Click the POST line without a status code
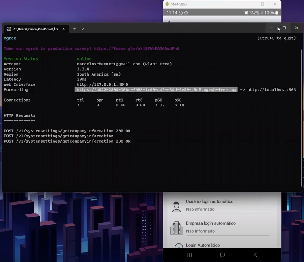Image resolution: width=304 pixels, height=262 pixels. pyautogui.click(x=58, y=136)
